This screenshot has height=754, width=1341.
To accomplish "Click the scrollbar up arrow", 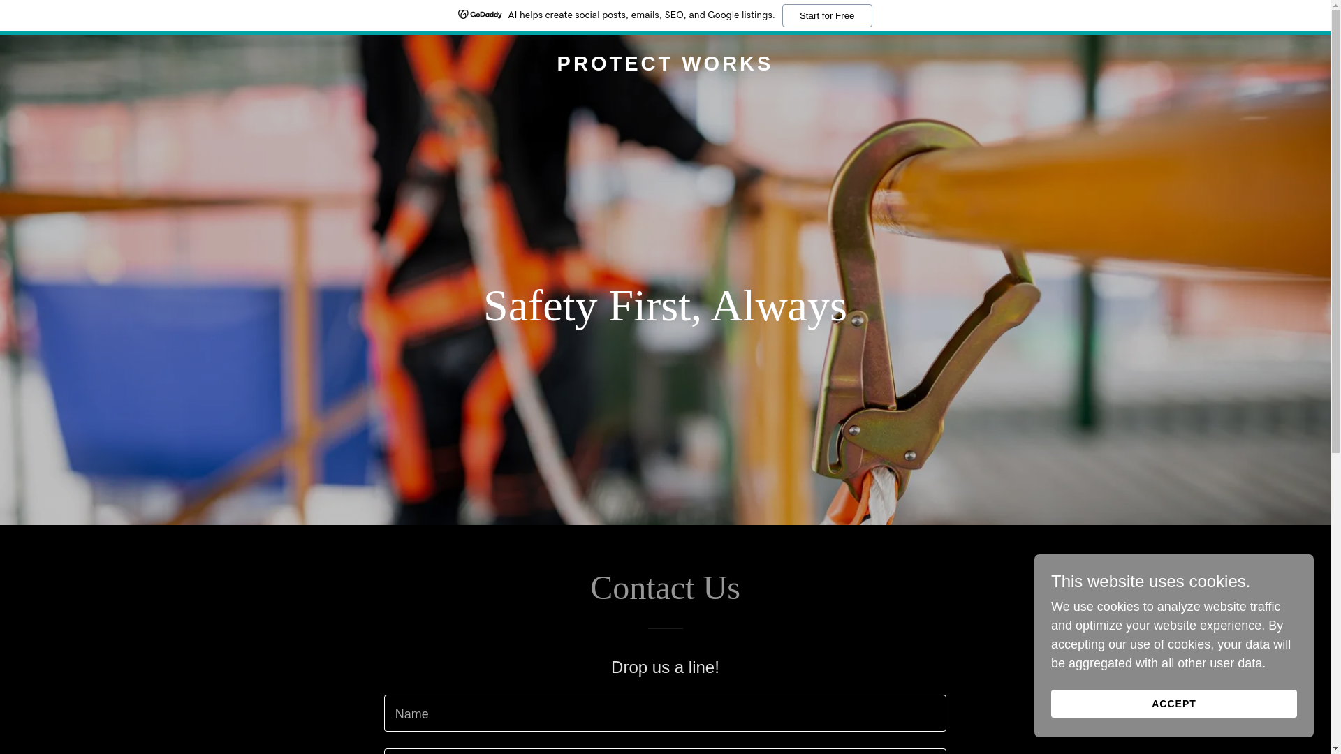I will 1335,4.
